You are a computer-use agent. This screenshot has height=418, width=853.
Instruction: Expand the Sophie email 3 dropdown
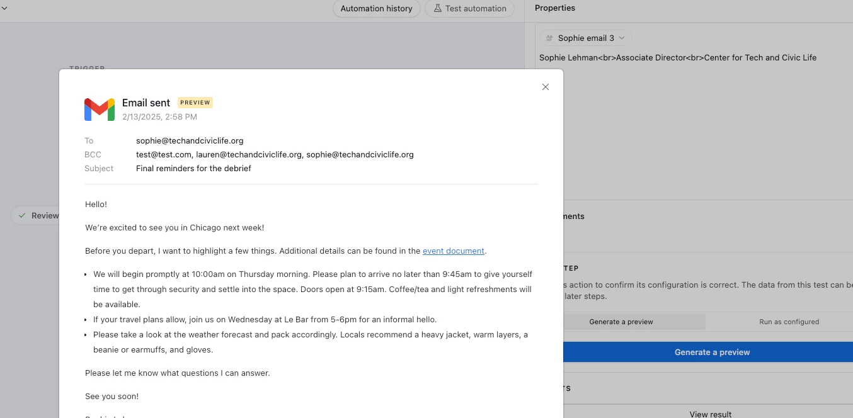point(586,38)
